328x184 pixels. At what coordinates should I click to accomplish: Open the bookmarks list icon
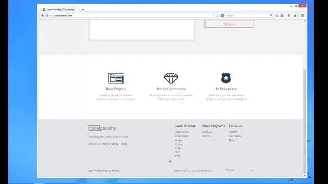pyautogui.click(x=282, y=16)
